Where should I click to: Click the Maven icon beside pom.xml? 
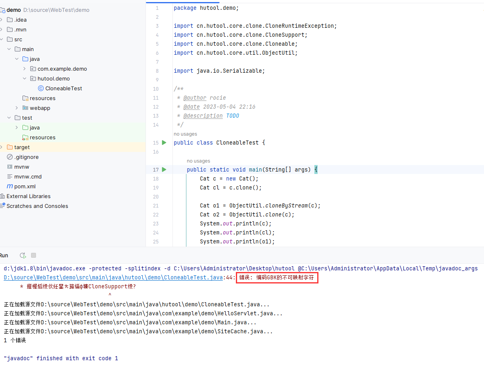coord(9,186)
